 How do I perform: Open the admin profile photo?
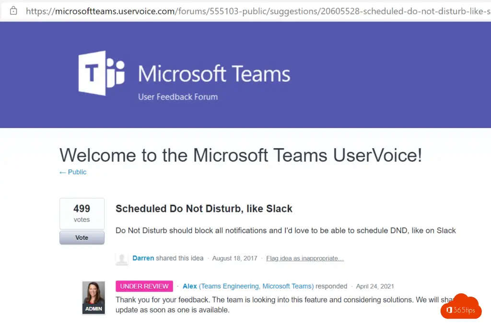pos(94,298)
